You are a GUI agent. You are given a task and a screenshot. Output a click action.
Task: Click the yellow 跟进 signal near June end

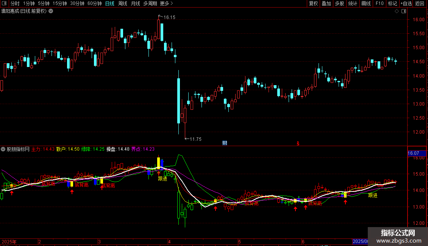coord(373,195)
